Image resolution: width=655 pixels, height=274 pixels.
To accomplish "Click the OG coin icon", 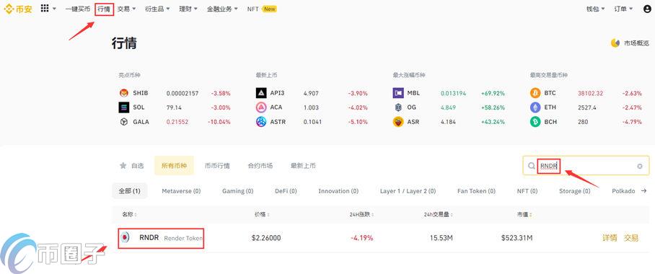I will (x=398, y=107).
